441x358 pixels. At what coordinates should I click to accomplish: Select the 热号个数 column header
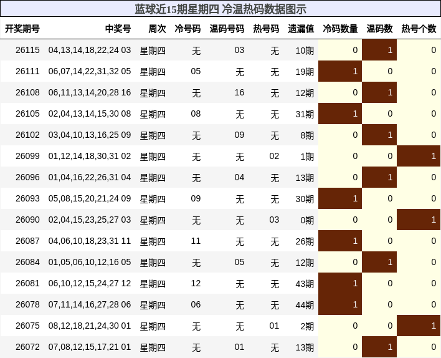click(419, 29)
